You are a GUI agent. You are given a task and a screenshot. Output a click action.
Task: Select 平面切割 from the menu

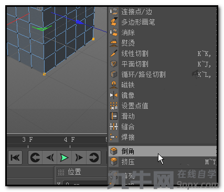click(x=163, y=64)
